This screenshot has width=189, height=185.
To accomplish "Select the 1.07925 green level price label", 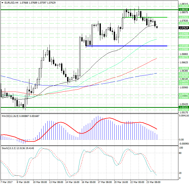I will point(183,17).
